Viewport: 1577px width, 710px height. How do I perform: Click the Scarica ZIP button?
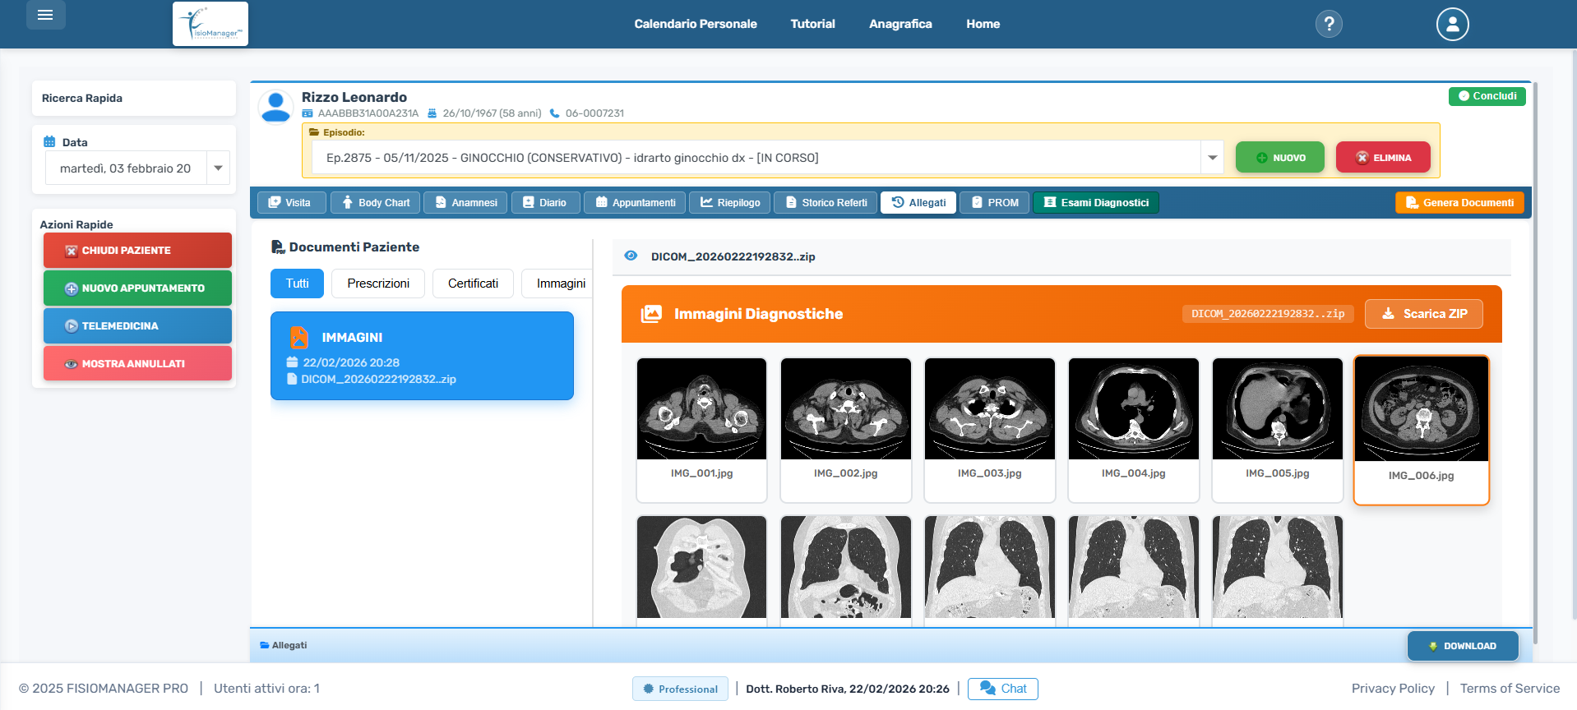tap(1423, 314)
